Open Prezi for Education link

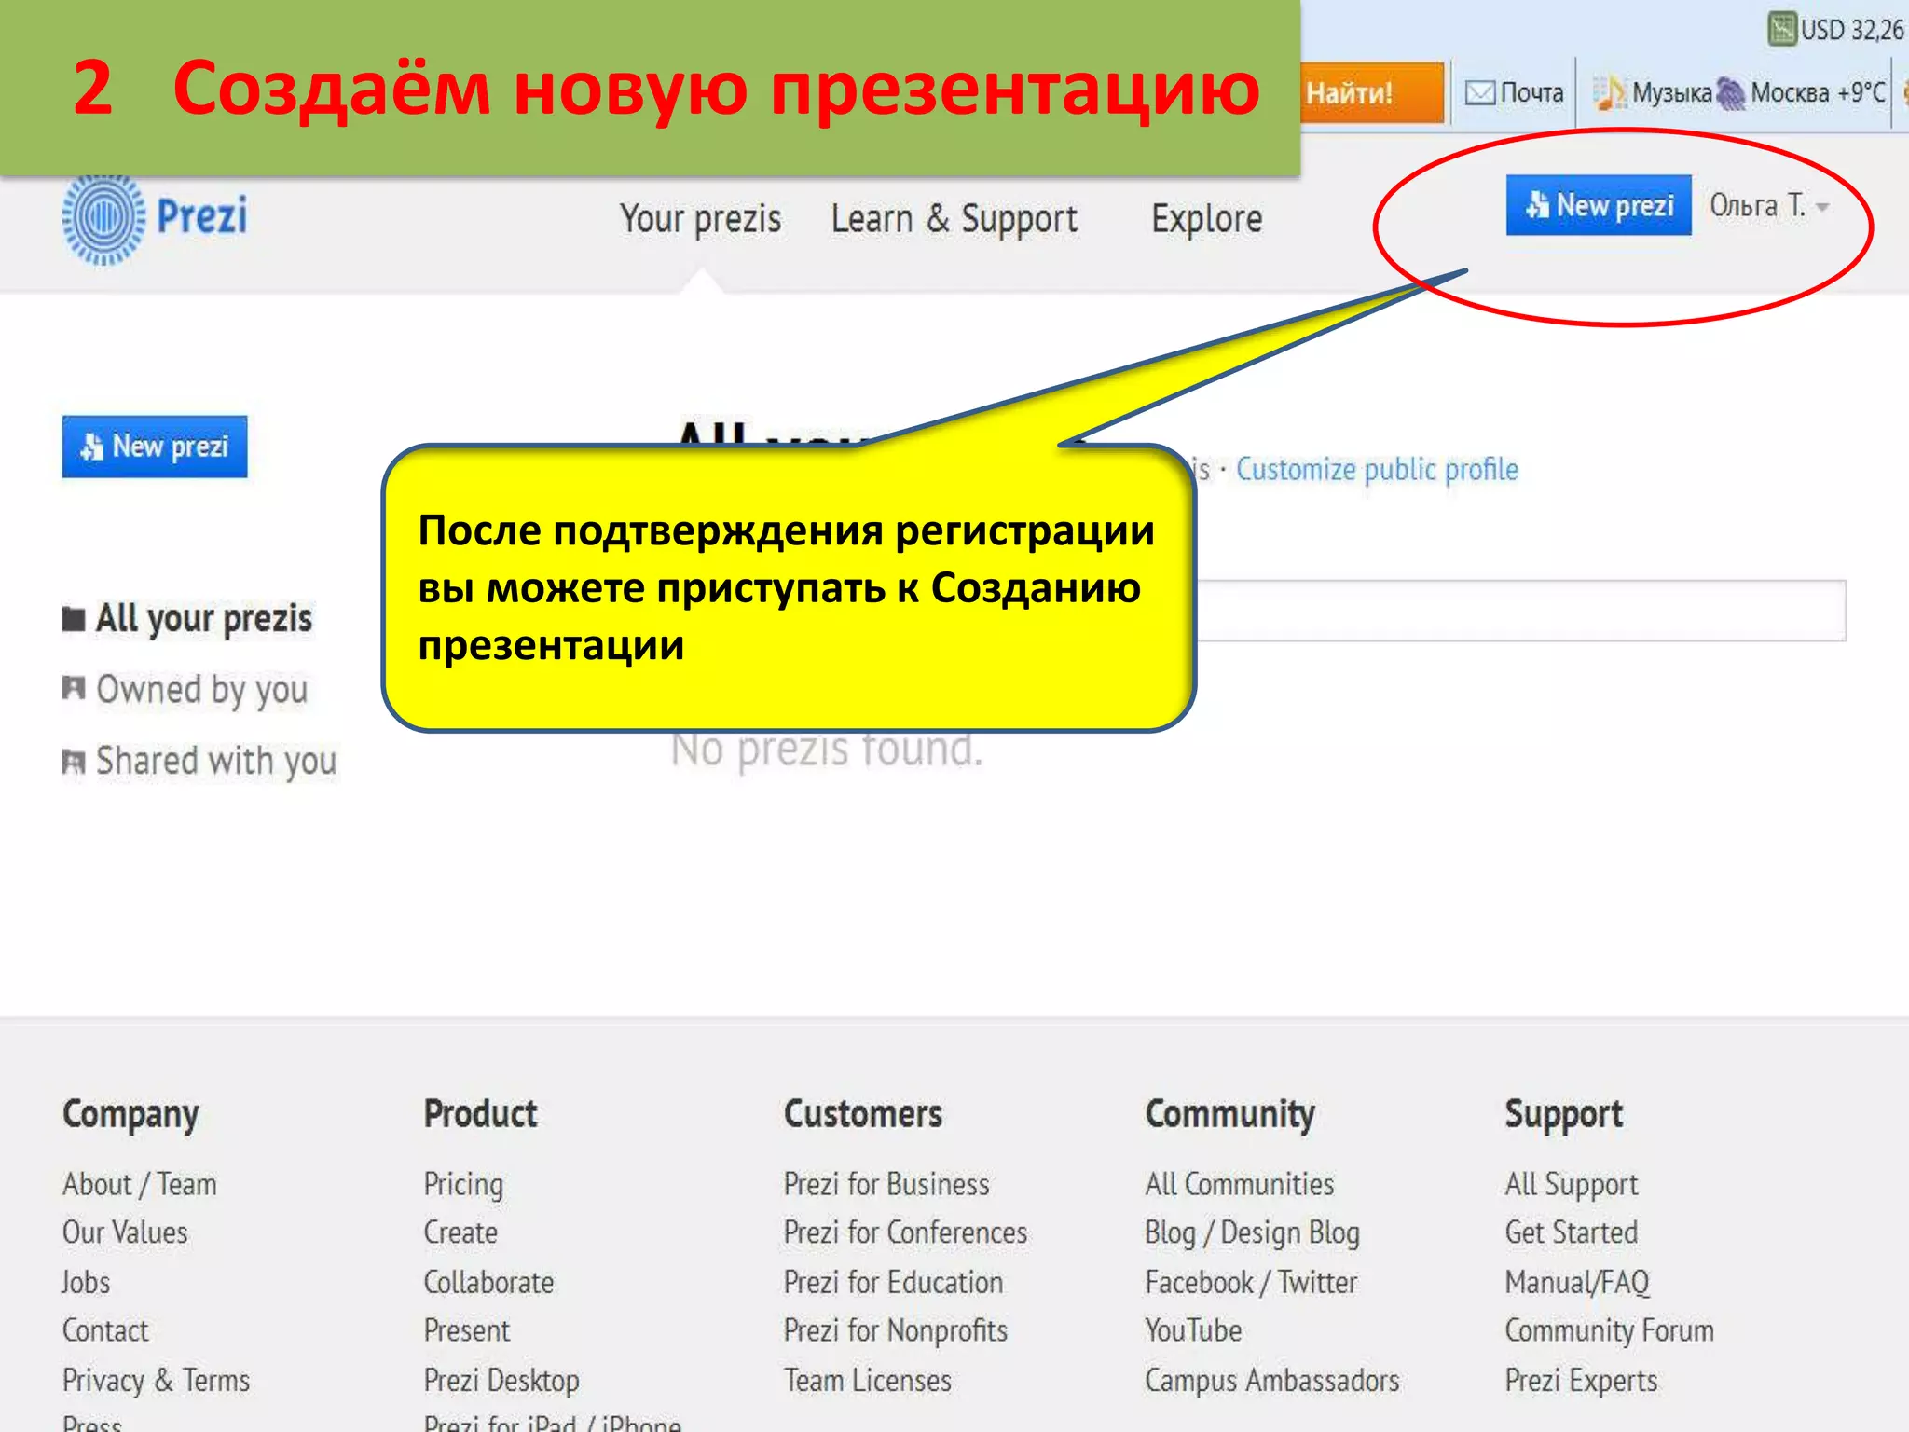pos(893,1282)
